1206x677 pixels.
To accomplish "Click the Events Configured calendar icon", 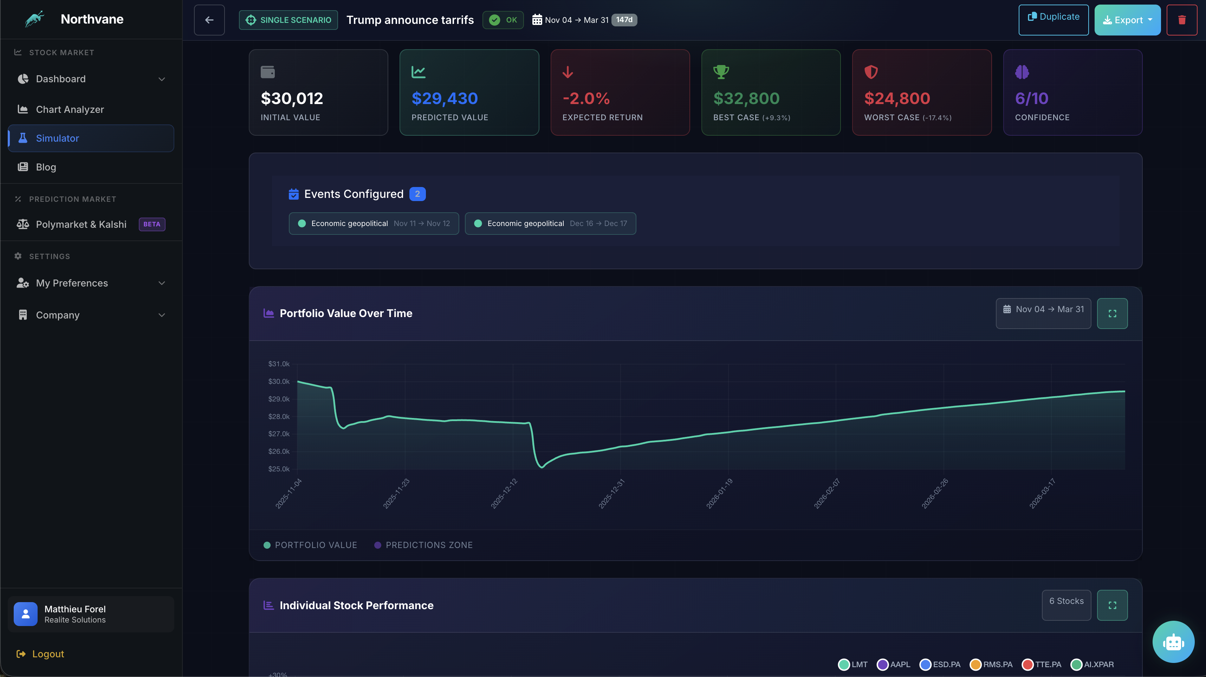I will point(293,194).
